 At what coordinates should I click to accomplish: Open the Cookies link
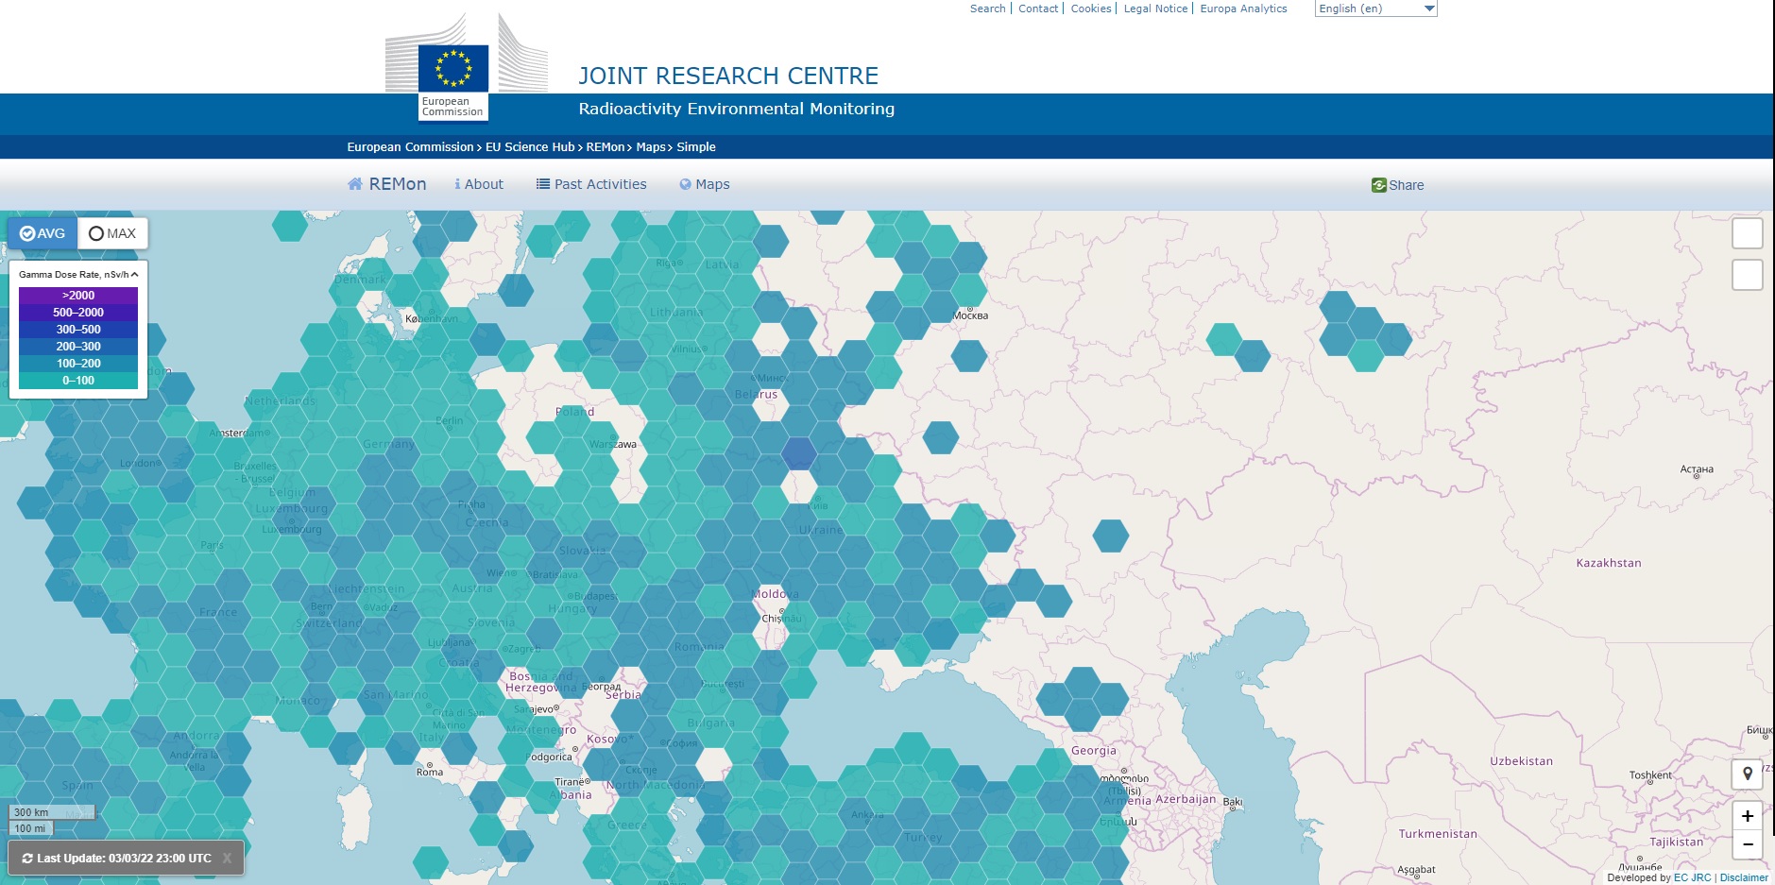tap(1091, 9)
